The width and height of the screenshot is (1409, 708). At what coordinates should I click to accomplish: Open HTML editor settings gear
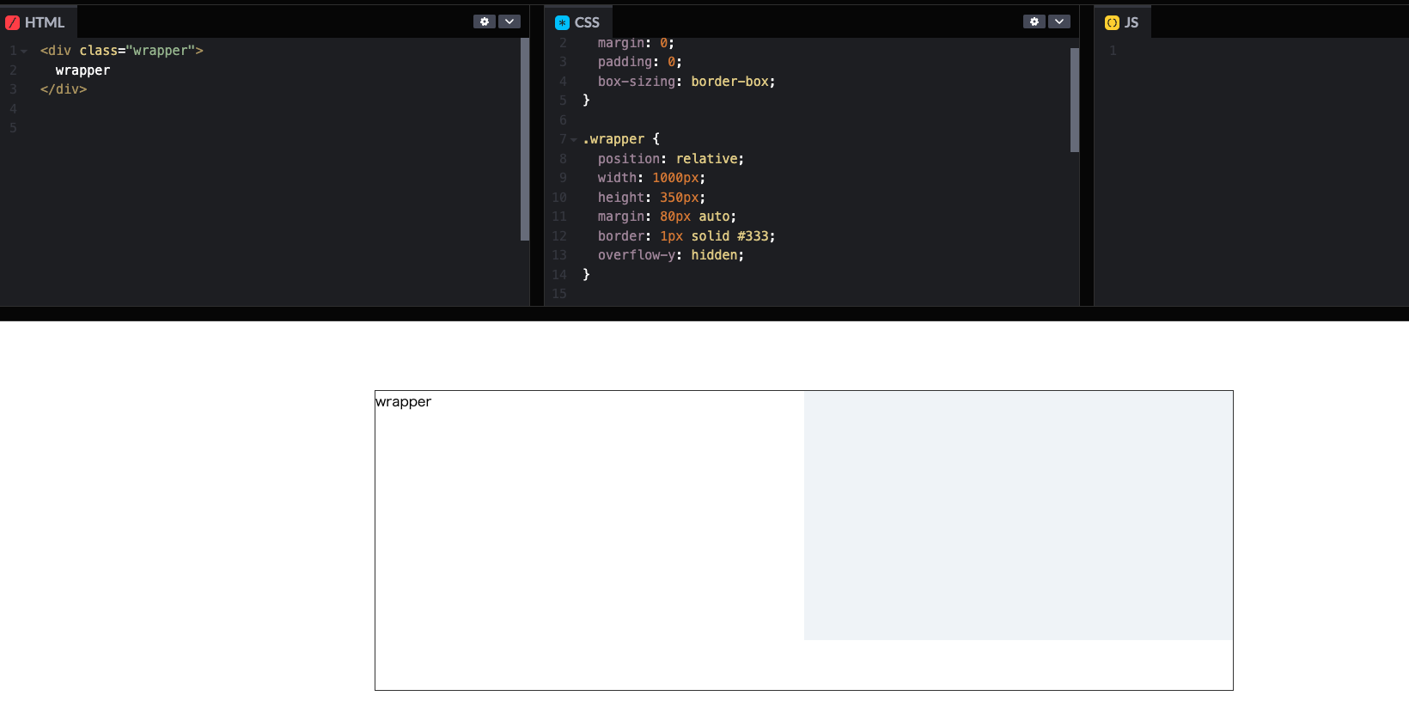[x=485, y=21]
